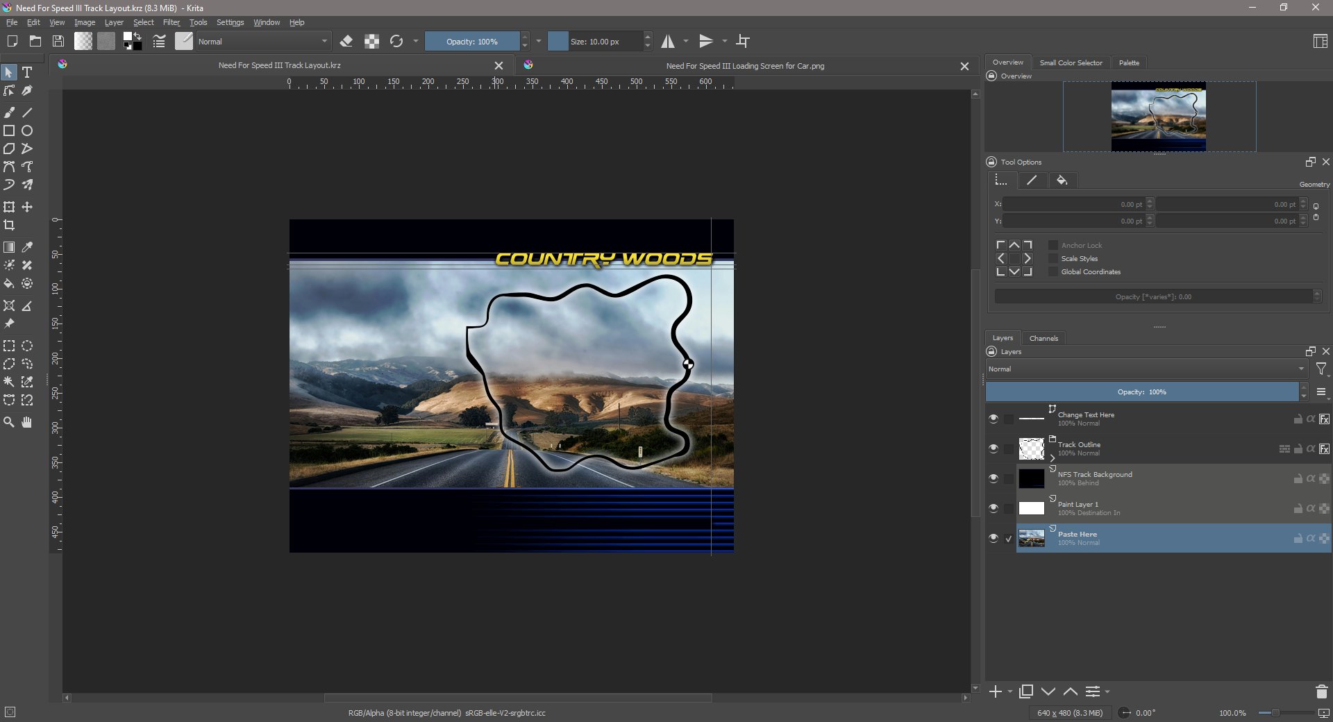Select the Elliptical Selection tool
Viewport: 1333px width, 722px height.
click(27, 346)
